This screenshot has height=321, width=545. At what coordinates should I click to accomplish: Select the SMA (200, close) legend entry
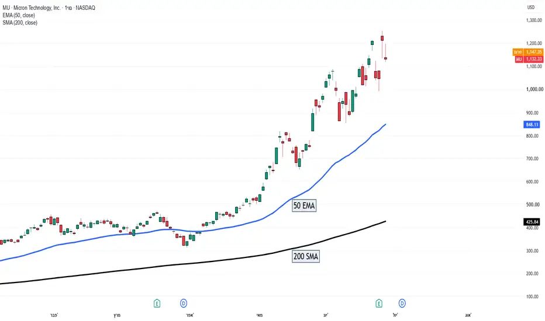[20, 23]
